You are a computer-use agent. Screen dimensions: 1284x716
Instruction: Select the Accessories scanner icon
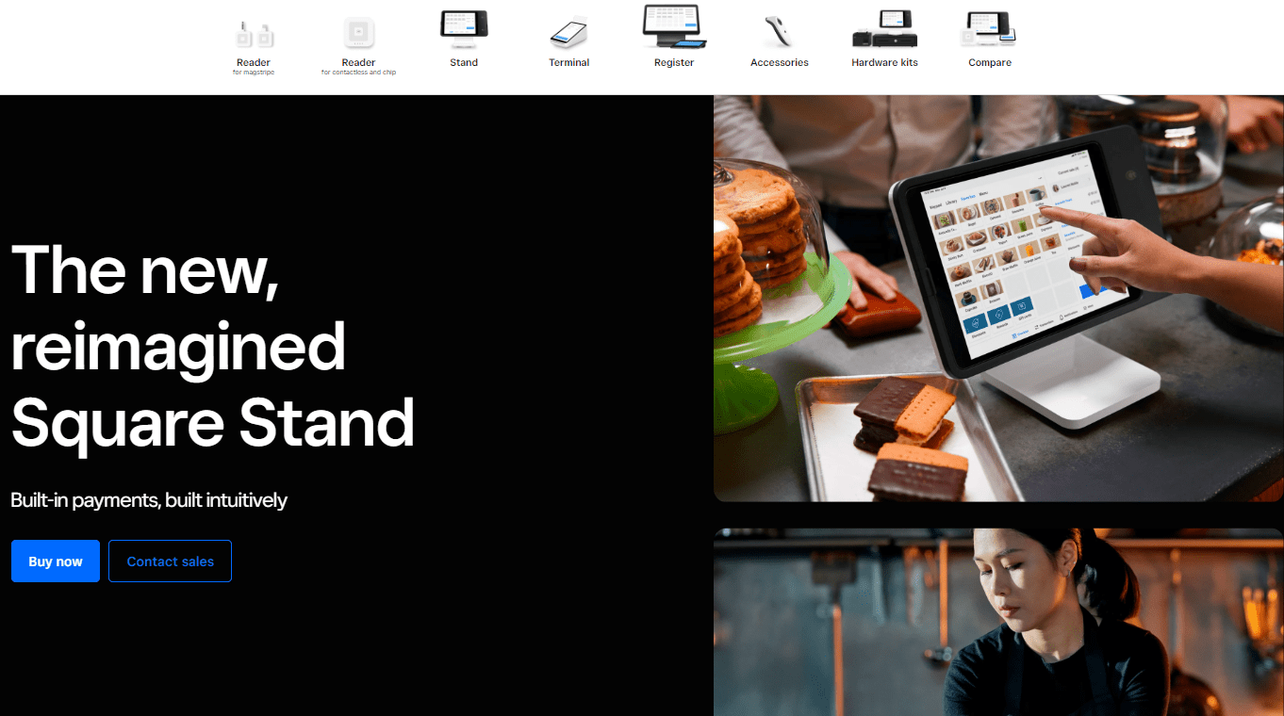click(x=780, y=33)
